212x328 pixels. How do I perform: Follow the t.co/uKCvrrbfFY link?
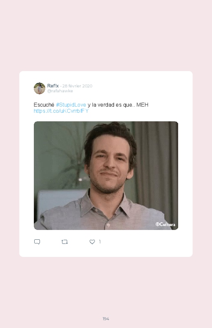pos(61,111)
